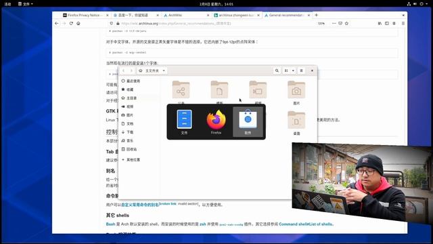
Task: Toggle Firefox sidebar
Action: point(387,24)
